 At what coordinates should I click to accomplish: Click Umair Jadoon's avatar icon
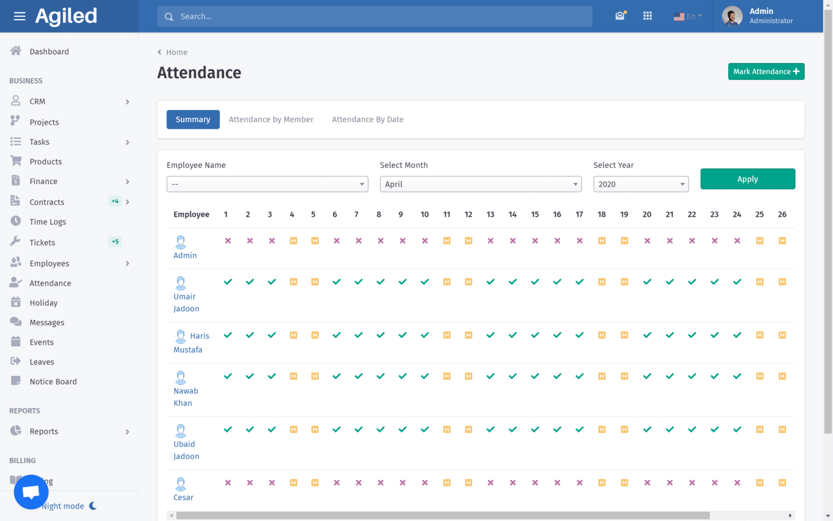point(181,283)
